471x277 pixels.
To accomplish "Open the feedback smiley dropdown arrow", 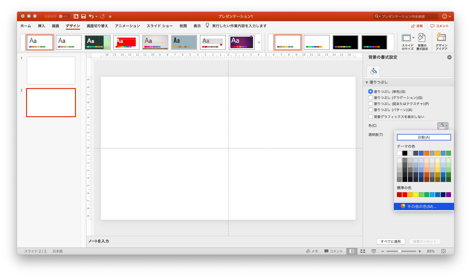I will pyautogui.click(x=450, y=16).
